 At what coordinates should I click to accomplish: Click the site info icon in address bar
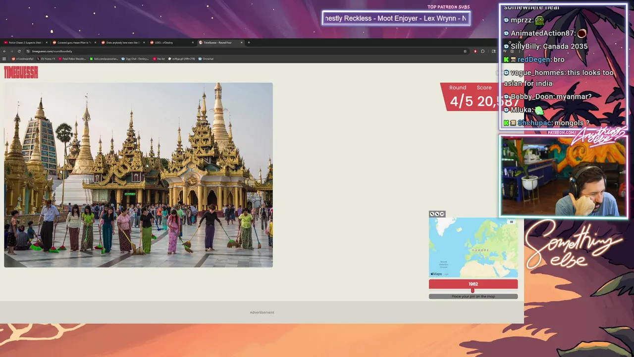click(x=28, y=51)
